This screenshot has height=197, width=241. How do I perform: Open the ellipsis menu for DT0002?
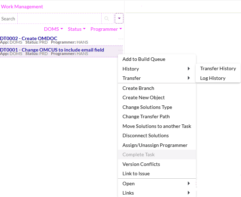[120, 39]
